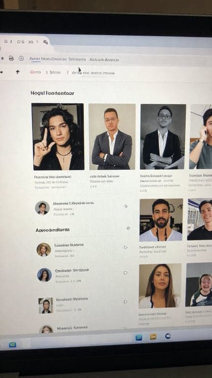Expand the arrow next to first list profile

coord(126,206)
